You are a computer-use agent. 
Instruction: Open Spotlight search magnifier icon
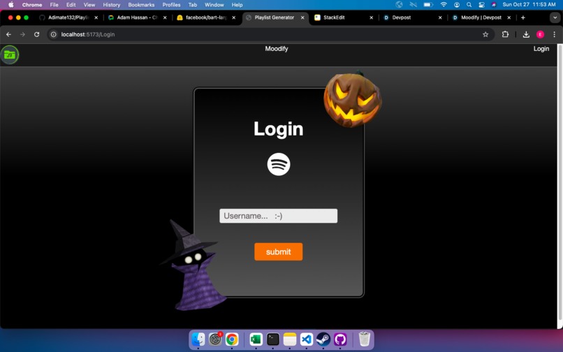point(469,5)
